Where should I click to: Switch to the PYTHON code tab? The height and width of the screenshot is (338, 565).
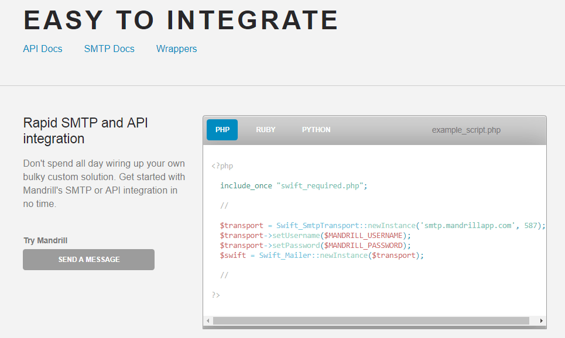click(316, 130)
